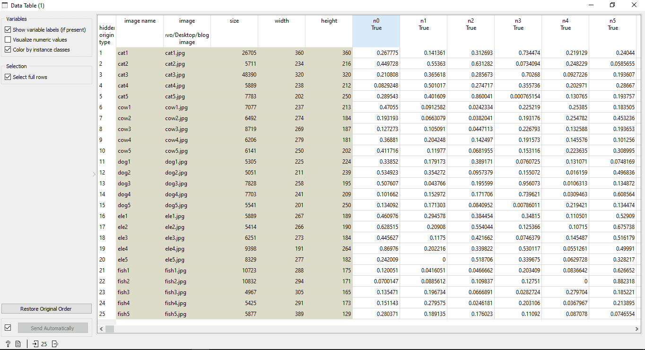Click the Data Table window title icon
This screenshot has width=645, height=350.
coord(6,5)
